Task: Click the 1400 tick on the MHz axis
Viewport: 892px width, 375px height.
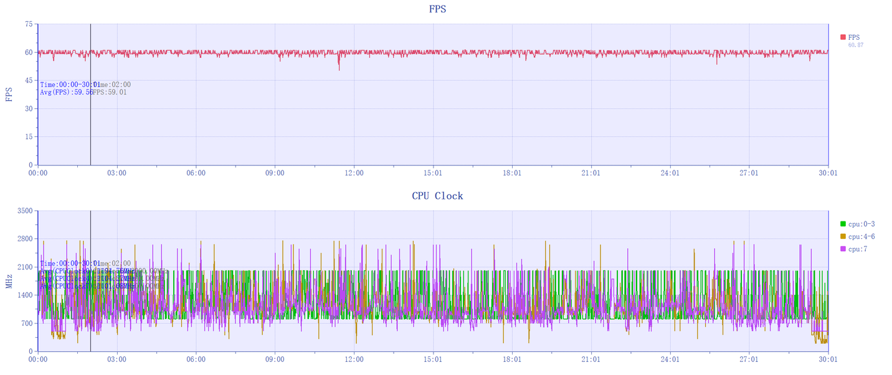Action: click(x=25, y=295)
